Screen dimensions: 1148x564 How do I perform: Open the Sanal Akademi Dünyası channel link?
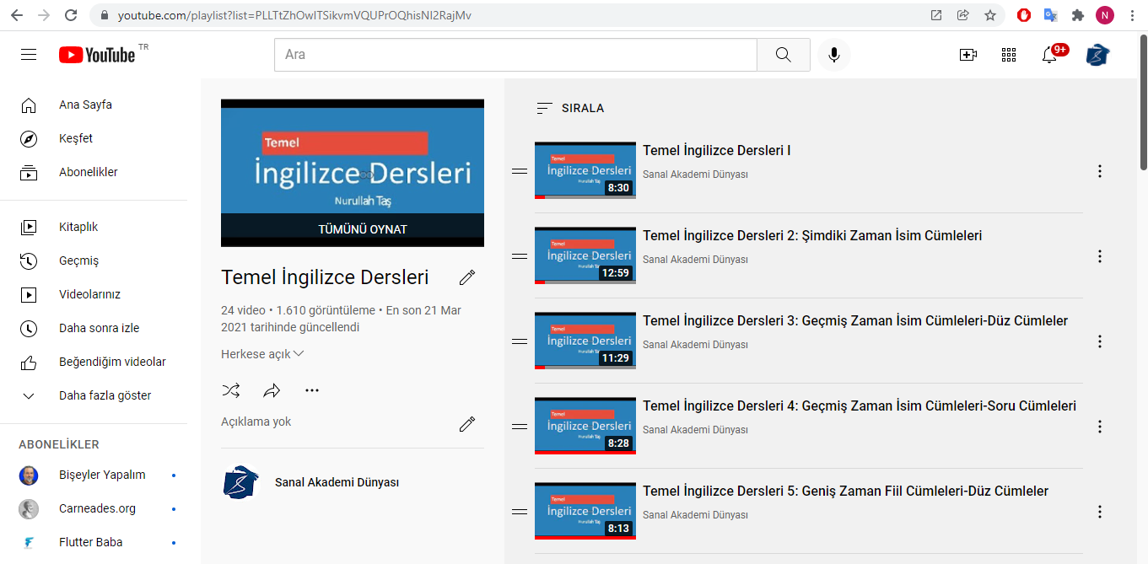pos(337,482)
